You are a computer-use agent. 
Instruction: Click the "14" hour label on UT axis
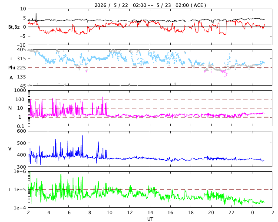(150, 212)
